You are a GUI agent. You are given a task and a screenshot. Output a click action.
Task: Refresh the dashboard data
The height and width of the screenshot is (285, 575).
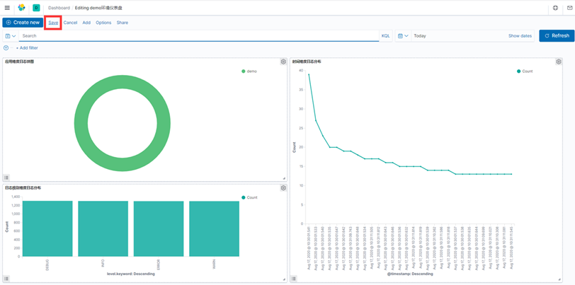tap(557, 36)
